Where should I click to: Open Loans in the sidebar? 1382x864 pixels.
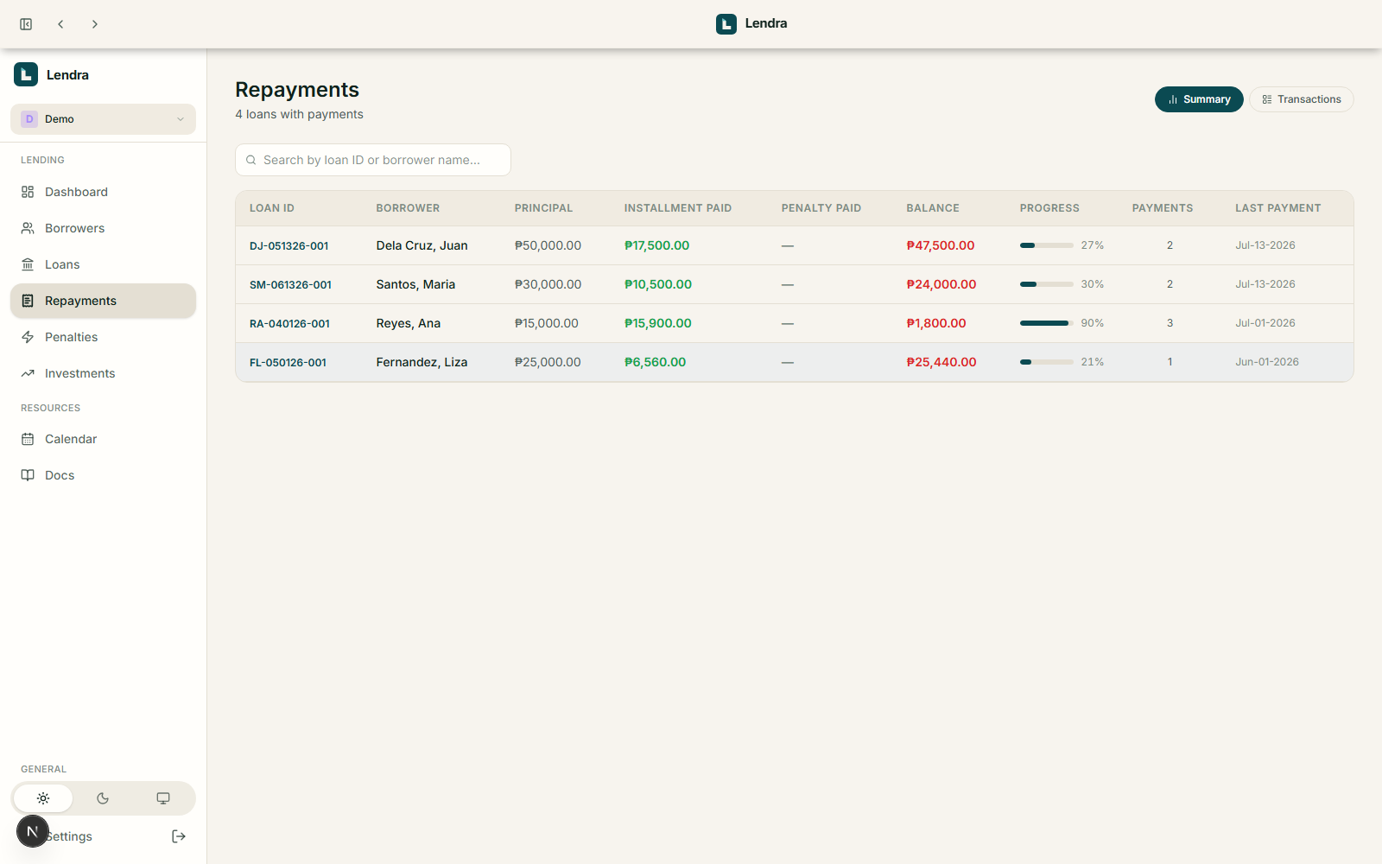(x=103, y=264)
